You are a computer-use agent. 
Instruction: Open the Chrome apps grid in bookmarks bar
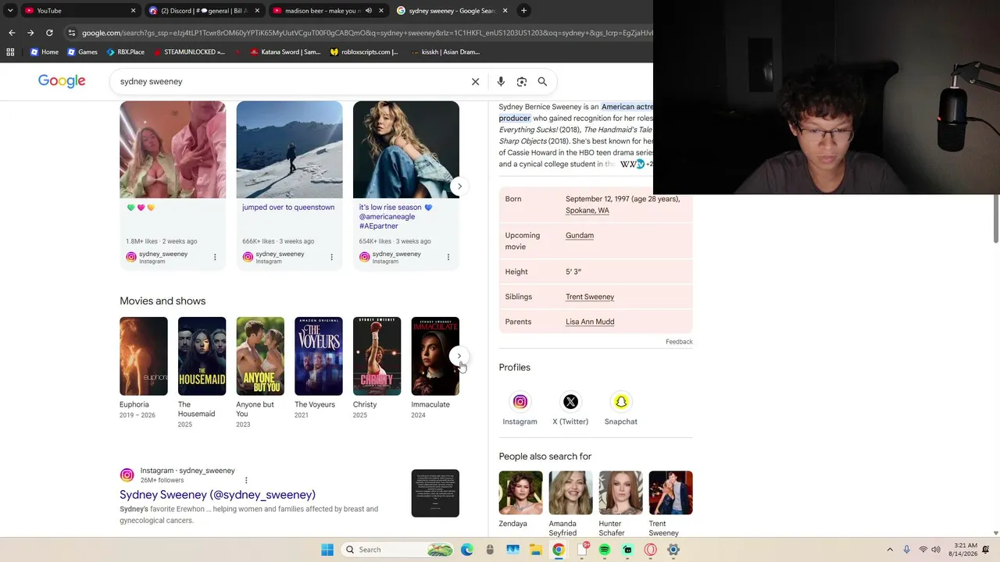pyautogui.click(x=10, y=52)
